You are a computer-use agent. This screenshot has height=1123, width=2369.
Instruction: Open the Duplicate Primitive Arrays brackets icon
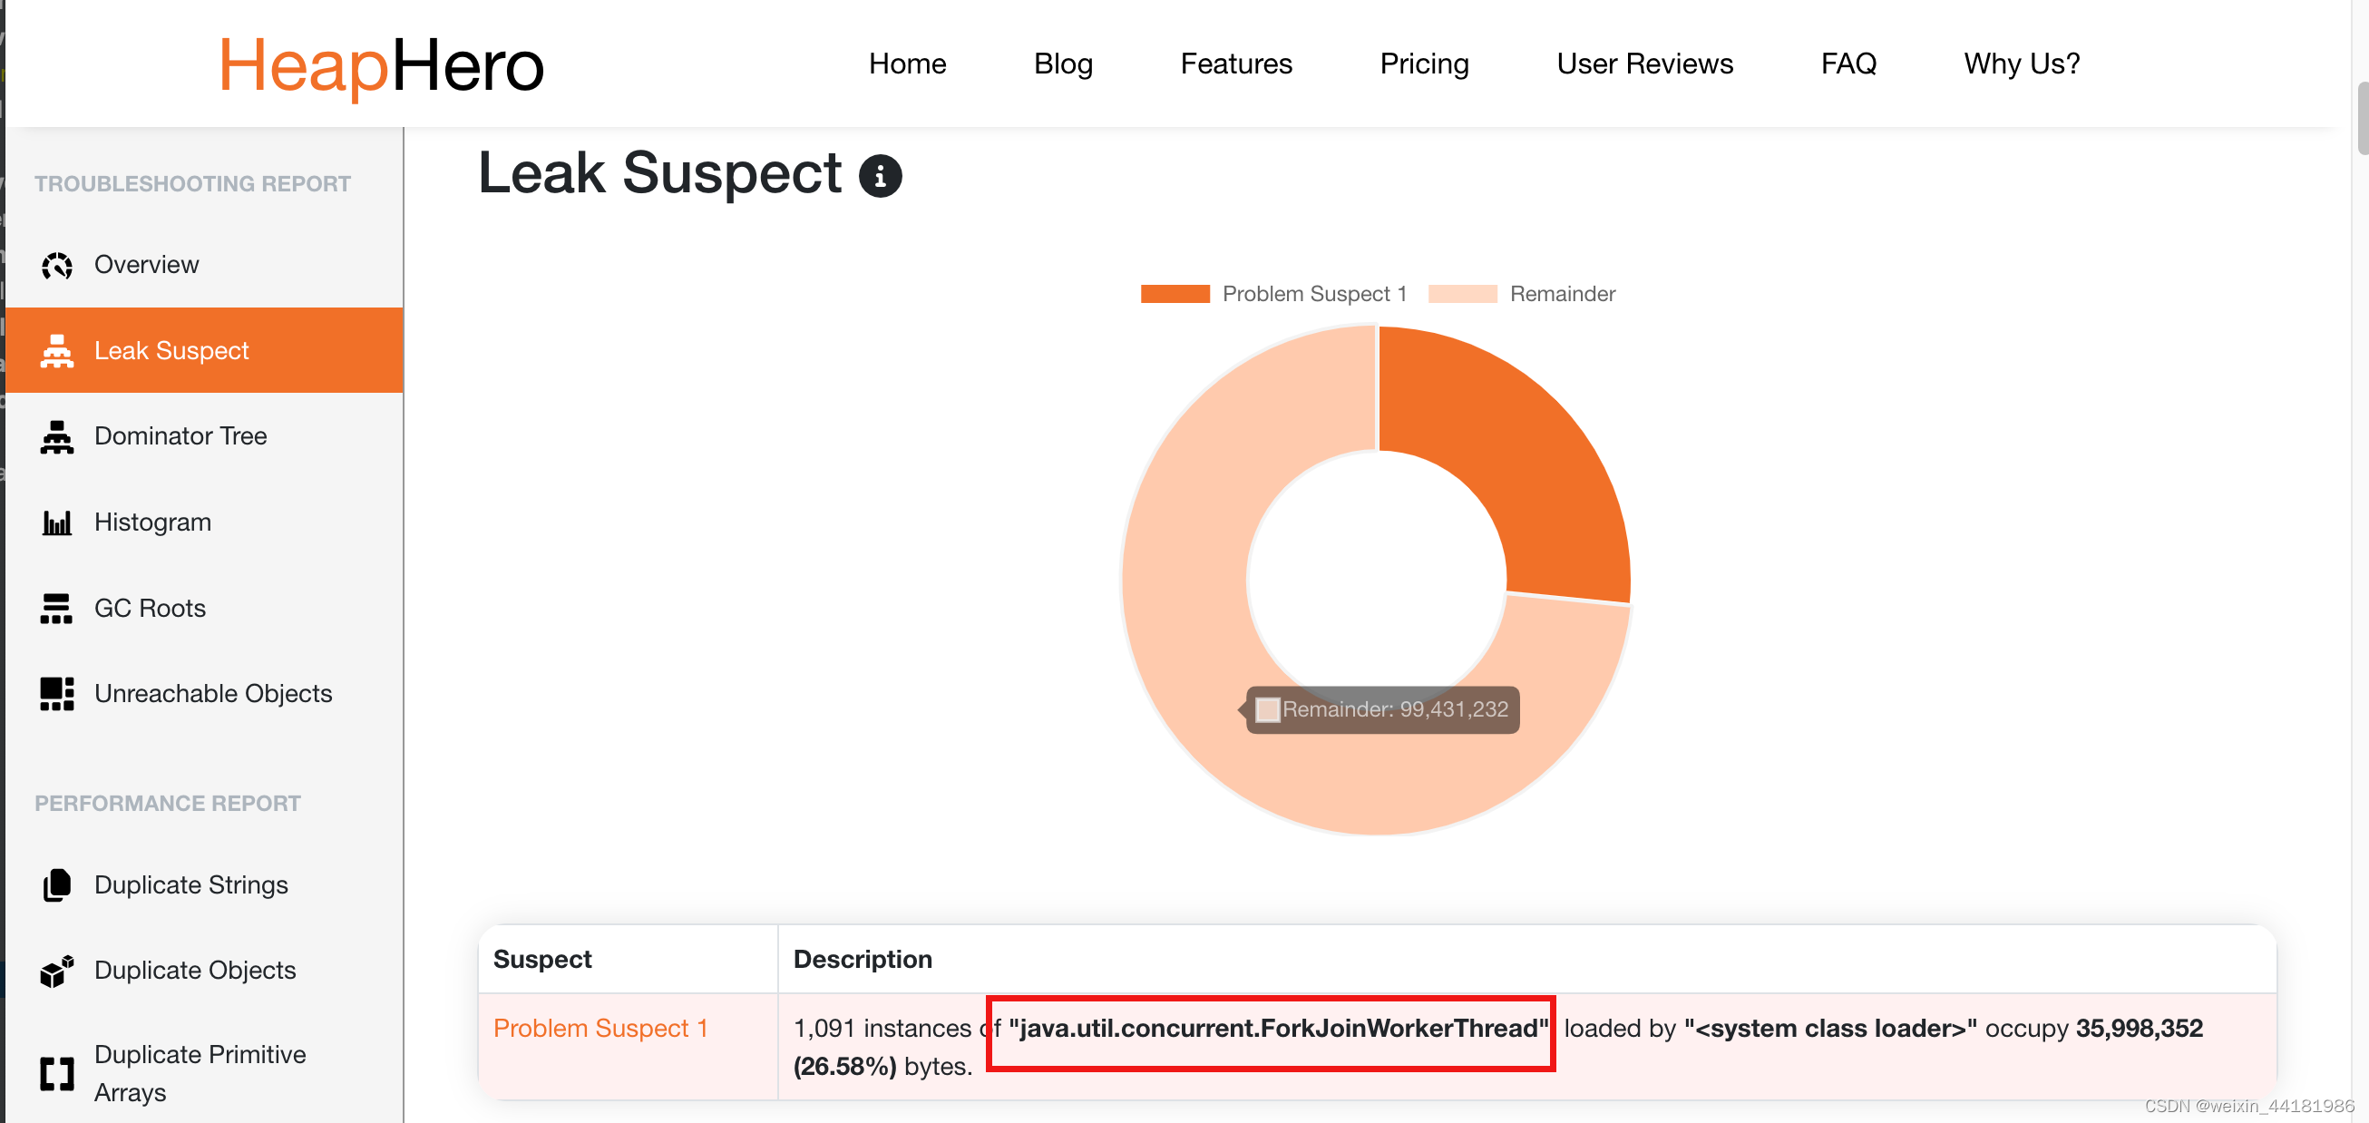pyautogui.click(x=57, y=1072)
